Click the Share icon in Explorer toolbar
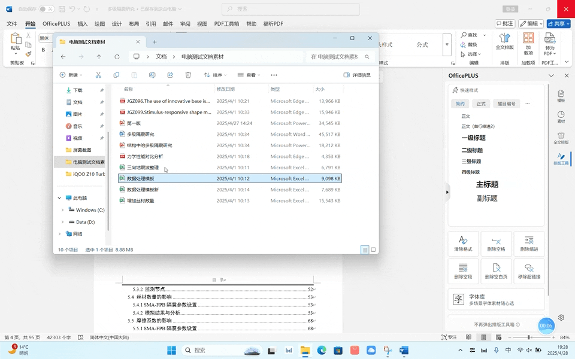The height and width of the screenshot is (359, 575). point(170,75)
